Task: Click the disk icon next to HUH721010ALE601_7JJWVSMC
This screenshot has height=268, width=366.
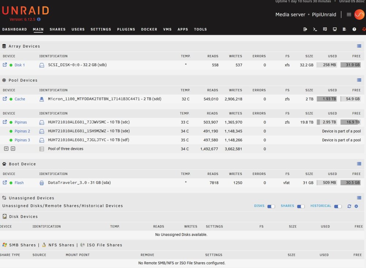Action: (x=42, y=122)
